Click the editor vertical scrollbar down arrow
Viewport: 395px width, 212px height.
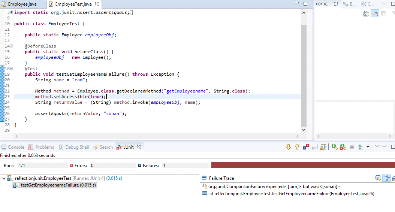pyautogui.click(x=304, y=130)
